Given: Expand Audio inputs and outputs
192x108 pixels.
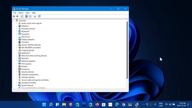Looking at the screenshot, I should [17, 23].
